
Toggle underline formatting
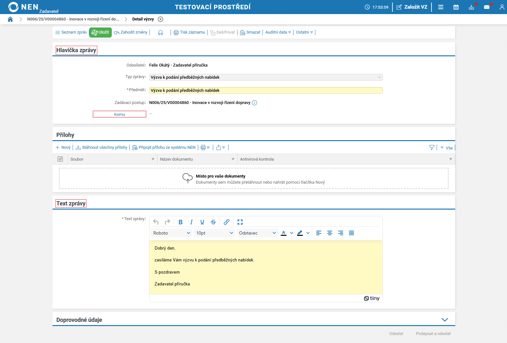pos(202,222)
